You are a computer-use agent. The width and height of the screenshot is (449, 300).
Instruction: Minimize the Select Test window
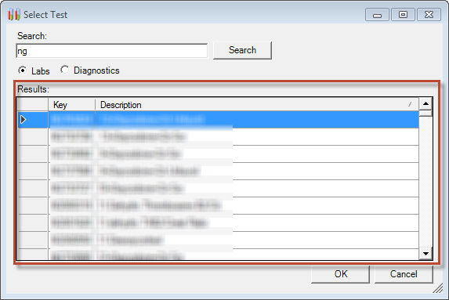click(x=377, y=15)
